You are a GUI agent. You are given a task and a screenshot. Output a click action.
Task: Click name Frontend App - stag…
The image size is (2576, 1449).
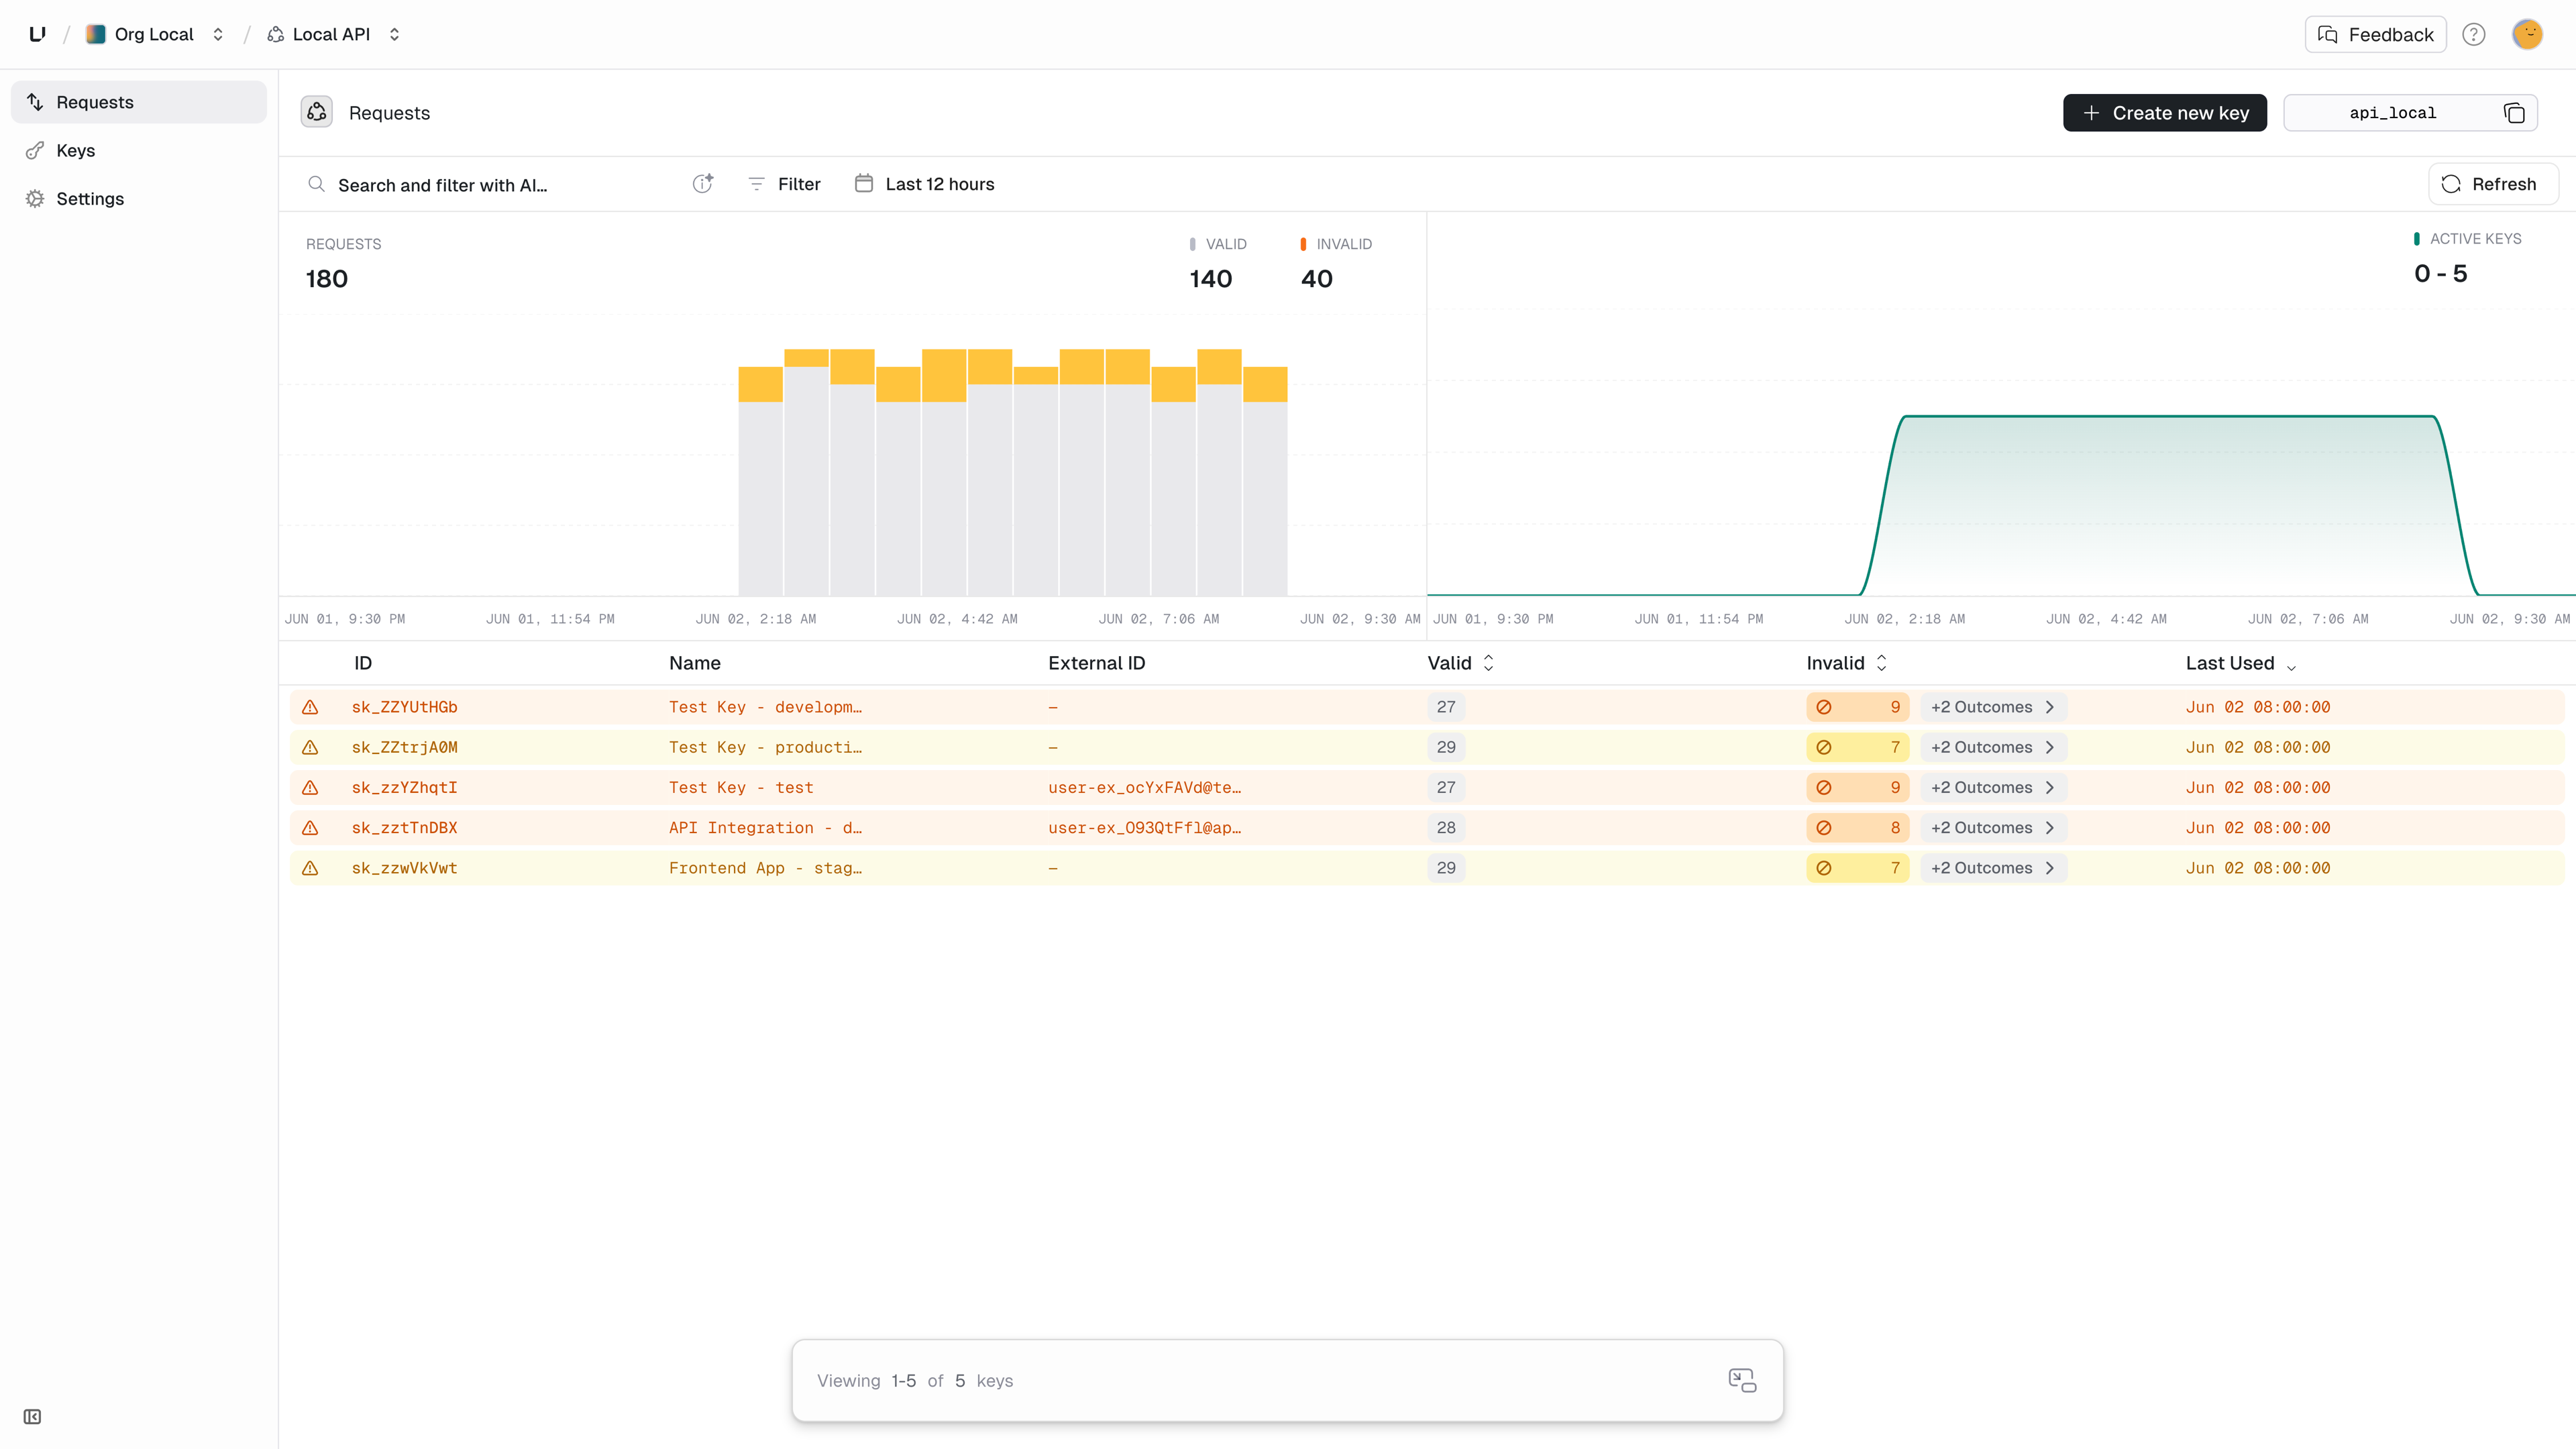[x=765, y=868]
